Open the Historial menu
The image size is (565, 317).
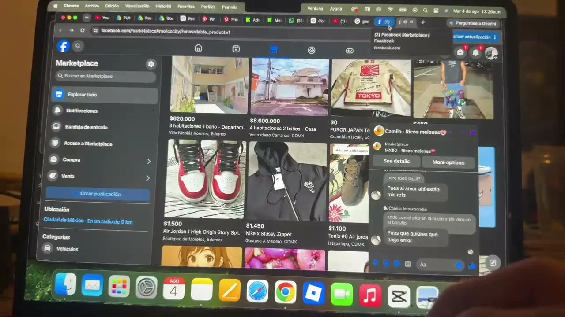[163, 7]
